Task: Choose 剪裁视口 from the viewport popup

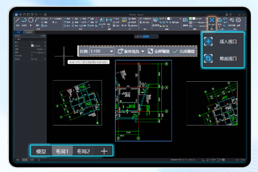Action: click(x=223, y=58)
